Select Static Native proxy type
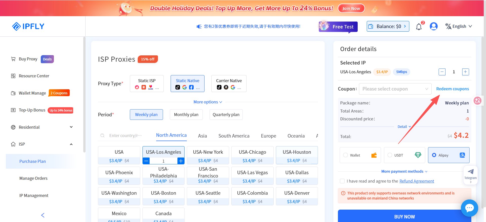The height and width of the screenshot is (222, 486). (188, 83)
